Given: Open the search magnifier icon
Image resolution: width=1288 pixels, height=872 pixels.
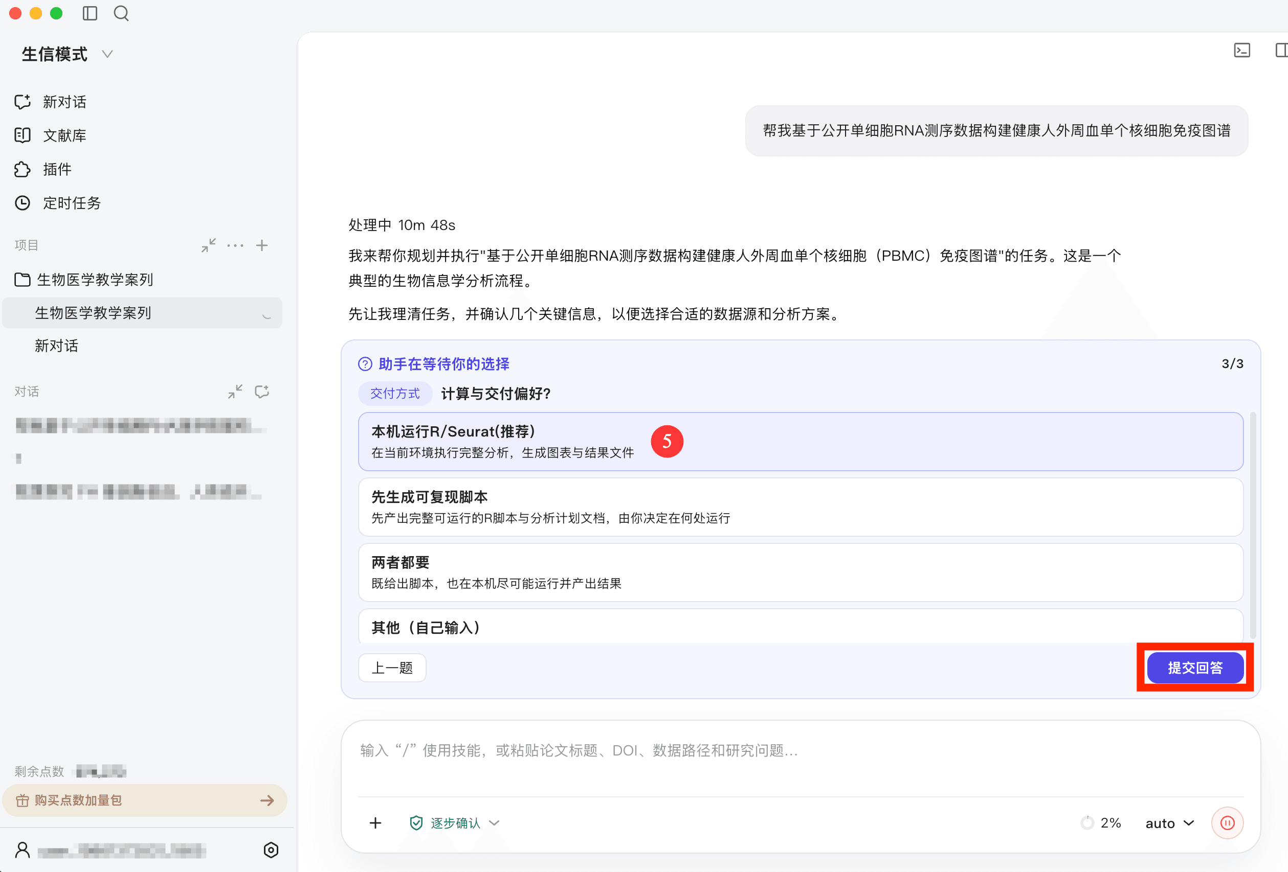Looking at the screenshot, I should [121, 13].
